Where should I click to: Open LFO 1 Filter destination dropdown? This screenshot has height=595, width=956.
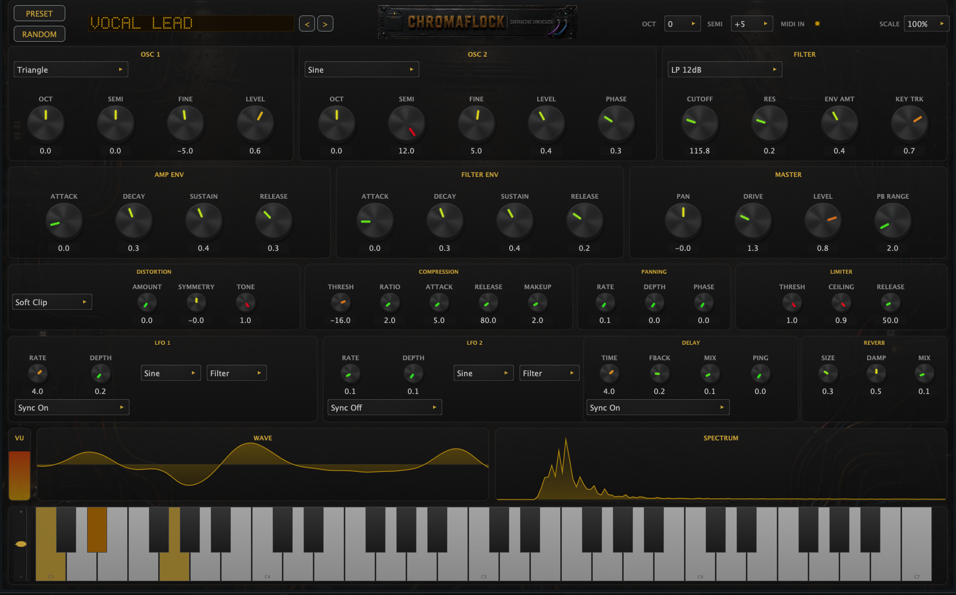[x=237, y=373]
